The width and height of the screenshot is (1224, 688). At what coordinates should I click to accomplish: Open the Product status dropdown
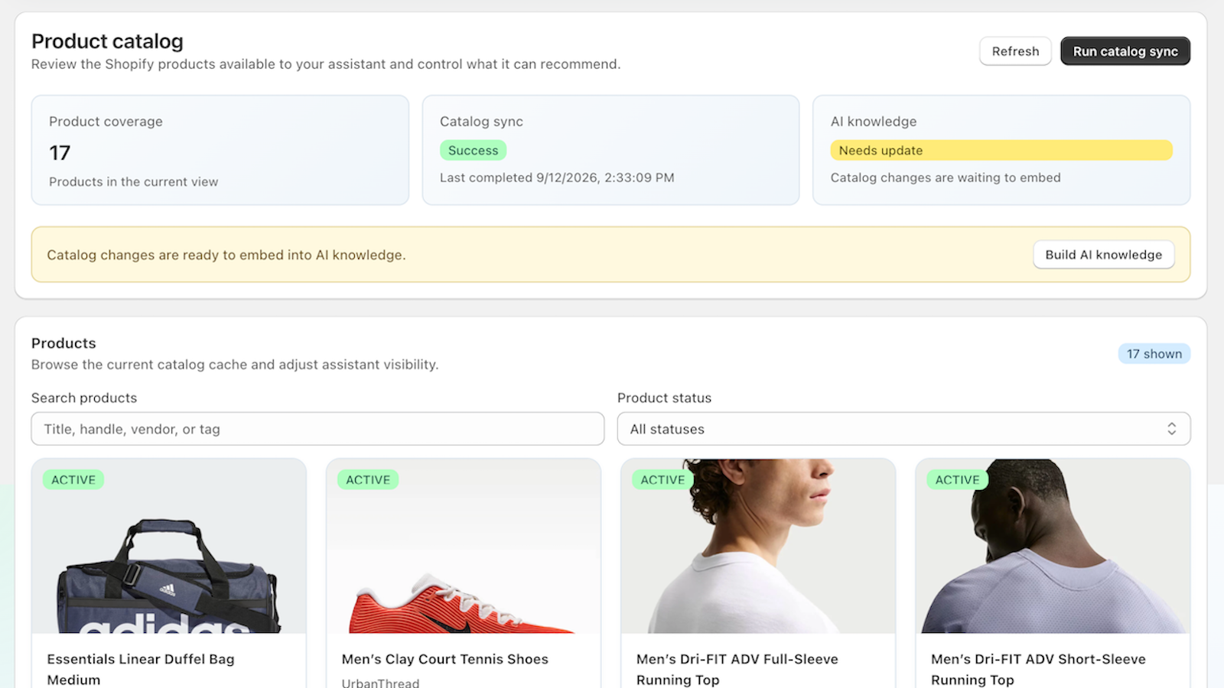[903, 429]
